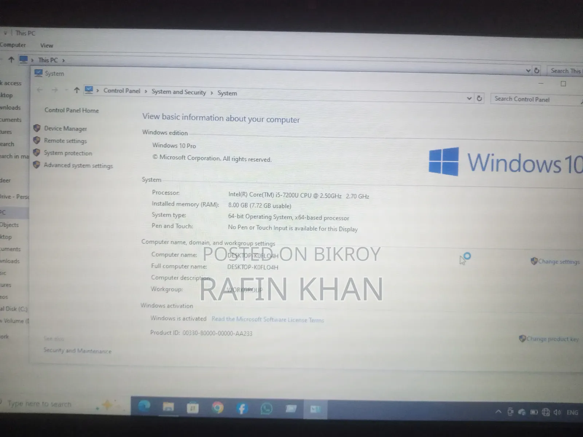Click This PC breadcrumb in File Explorer
Viewport: 583px width, 437px height.
tap(48, 60)
